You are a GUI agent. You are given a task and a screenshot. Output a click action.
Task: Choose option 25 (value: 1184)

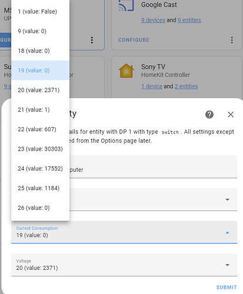40,188
